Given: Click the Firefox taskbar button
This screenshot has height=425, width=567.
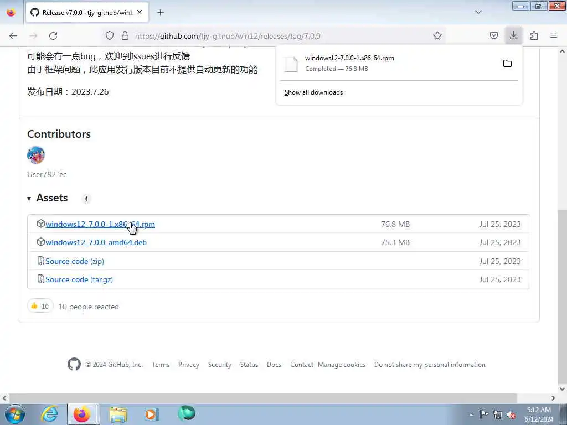Looking at the screenshot, I should coord(82,414).
